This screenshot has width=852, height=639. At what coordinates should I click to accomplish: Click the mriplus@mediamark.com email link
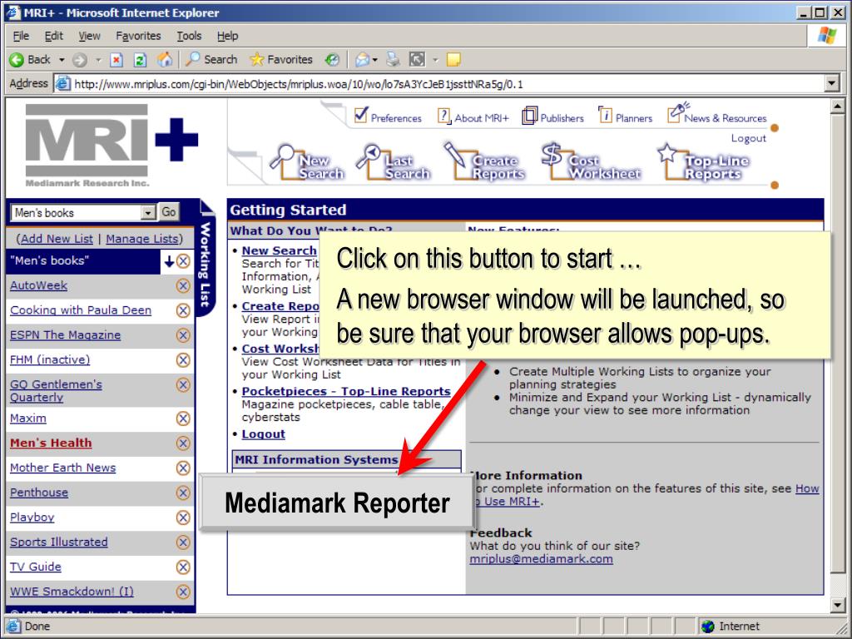click(x=541, y=558)
